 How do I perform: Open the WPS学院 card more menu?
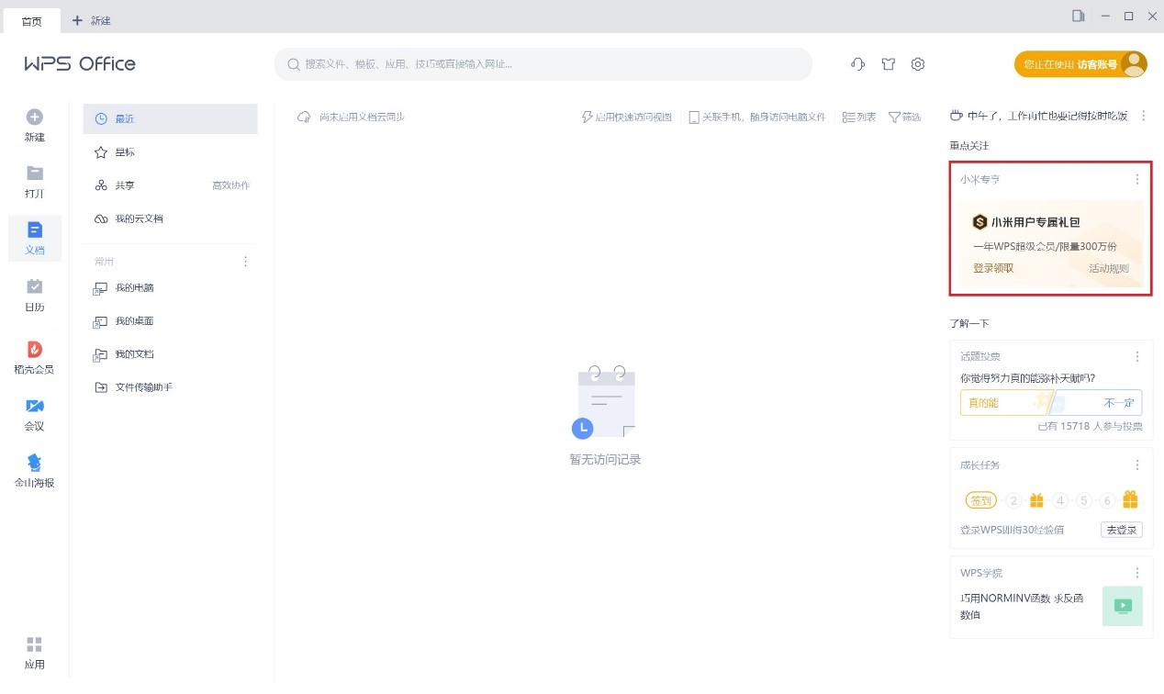coord(1137,573)
